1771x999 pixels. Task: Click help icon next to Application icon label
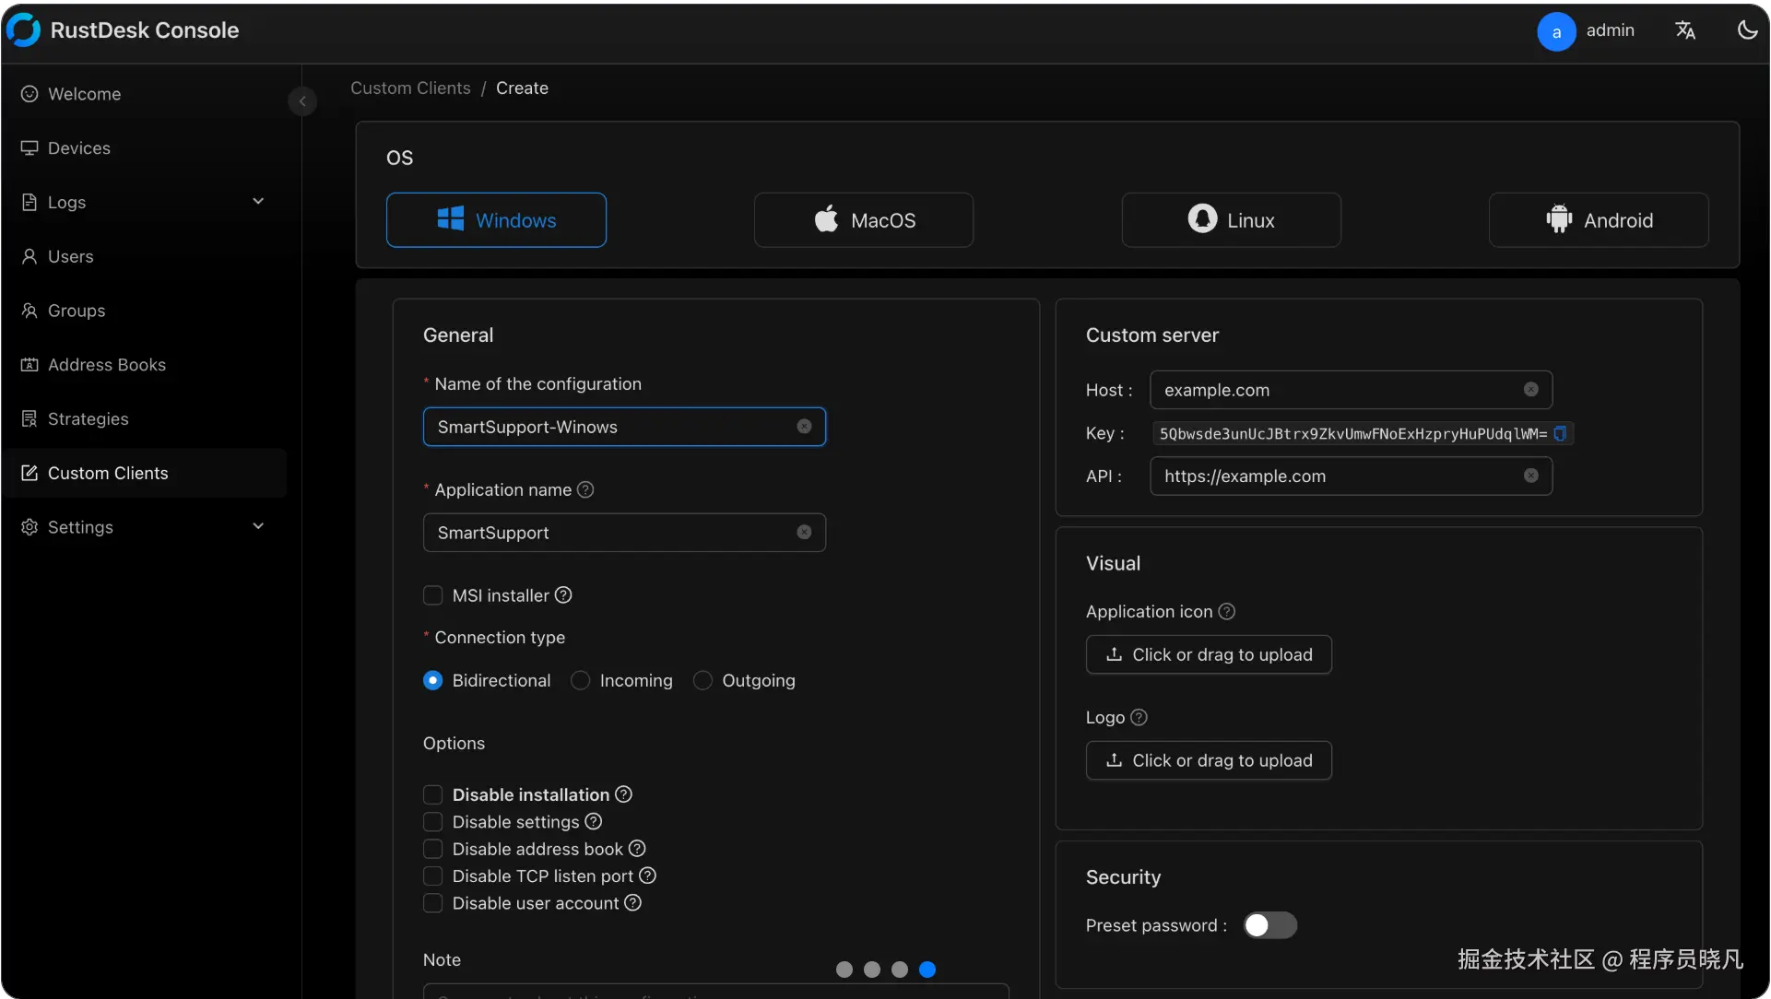click(1226, 612)
